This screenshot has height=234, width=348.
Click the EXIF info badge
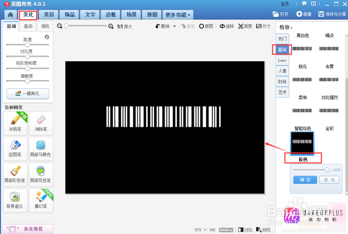(226, 230)
